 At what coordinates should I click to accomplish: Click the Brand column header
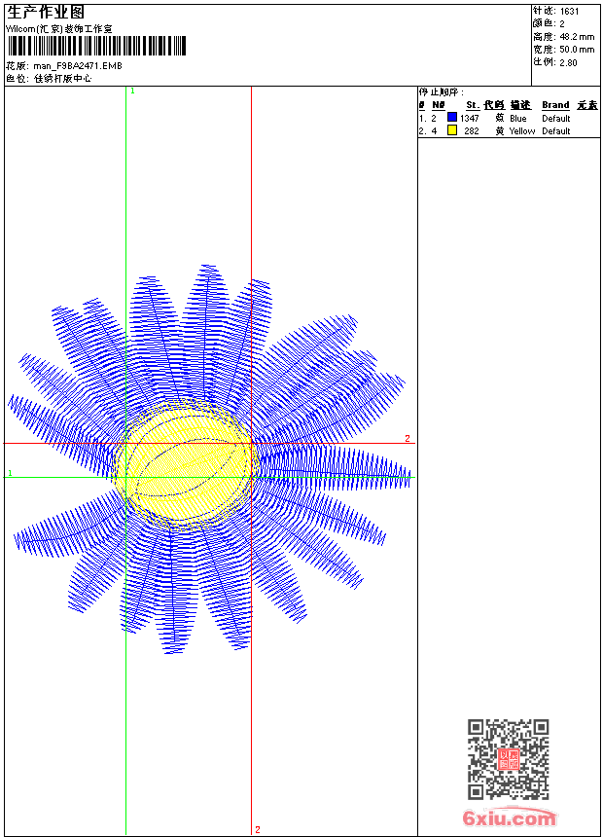(555, 105)
